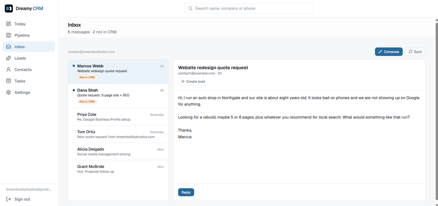Click unread dot beside Dana Shah

[x=74, y=90]
